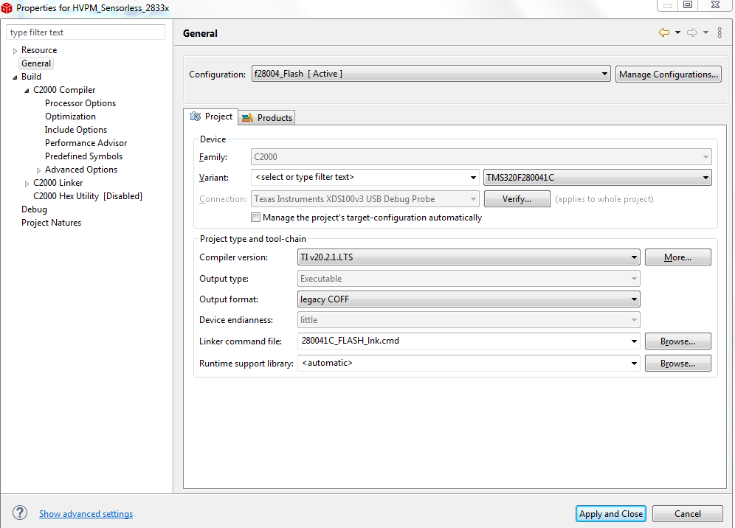735x528 pixels.
Task: Select Project Natures tree item
Action: pyautogui.click(x=51, y=223)
